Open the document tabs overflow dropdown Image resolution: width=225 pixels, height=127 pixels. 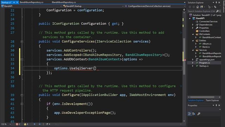pos(185,2)
